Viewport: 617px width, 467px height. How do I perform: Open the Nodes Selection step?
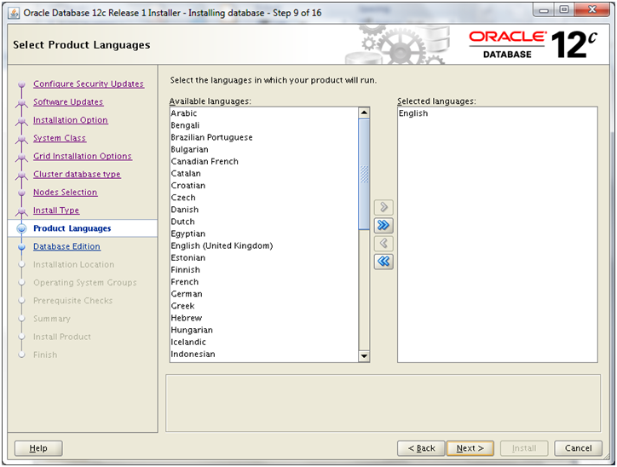pyautogui.click(x=65, y=193)
